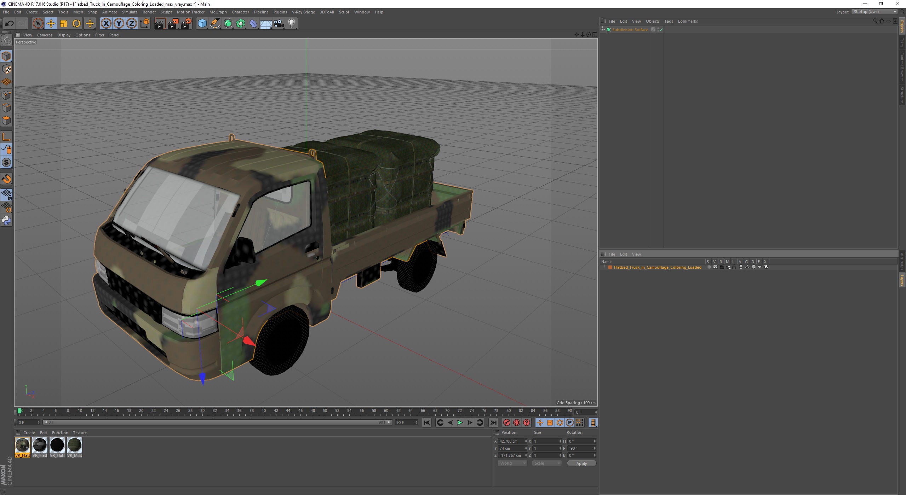Activate the Scale tool in top toolbar

64,24
